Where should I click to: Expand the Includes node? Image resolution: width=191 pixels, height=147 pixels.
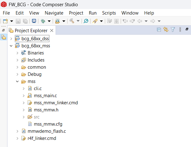[17, 60]
